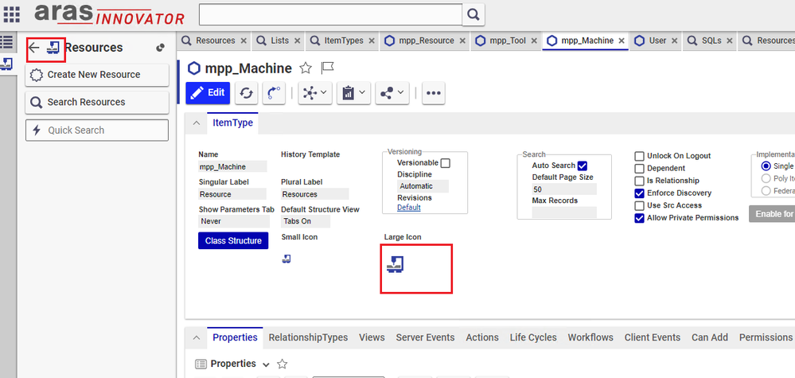Screen dimensions: 795x378
Task: Star mpp_Machine as a favorite
Action: [x=306, y=68]
